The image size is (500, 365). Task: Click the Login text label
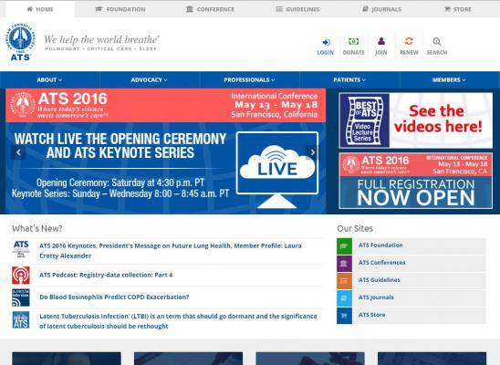click(x=325, y=53)
